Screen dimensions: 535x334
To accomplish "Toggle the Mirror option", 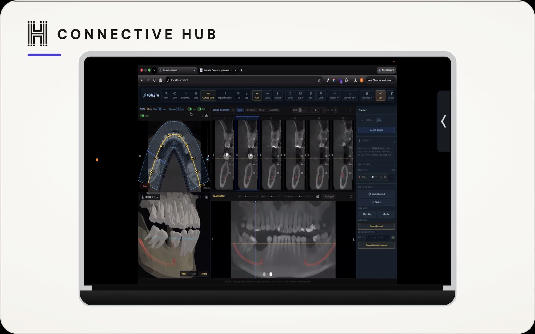I will tap(261, 110).
